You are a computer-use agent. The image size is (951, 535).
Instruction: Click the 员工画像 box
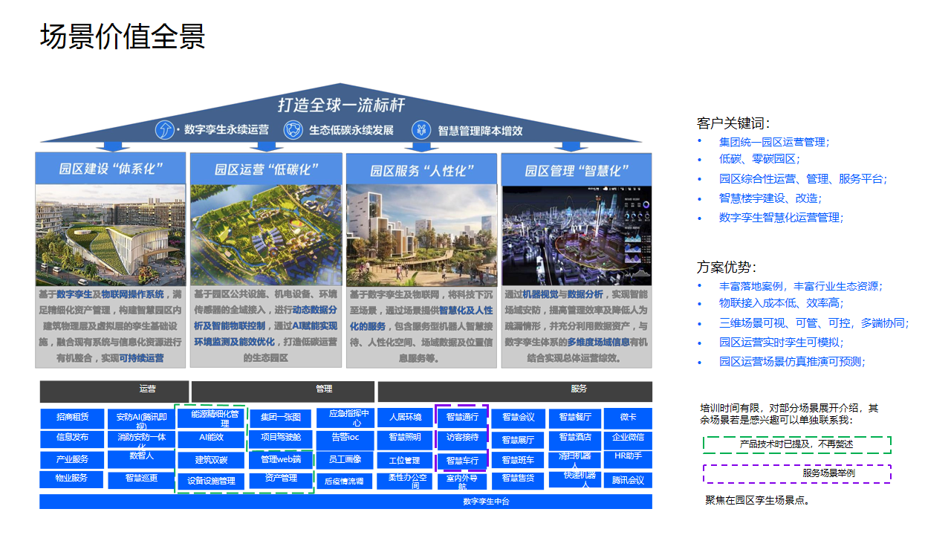coord(345,460)
